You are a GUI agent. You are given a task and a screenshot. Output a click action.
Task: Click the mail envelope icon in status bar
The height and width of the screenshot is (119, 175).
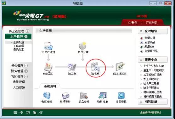15,112
